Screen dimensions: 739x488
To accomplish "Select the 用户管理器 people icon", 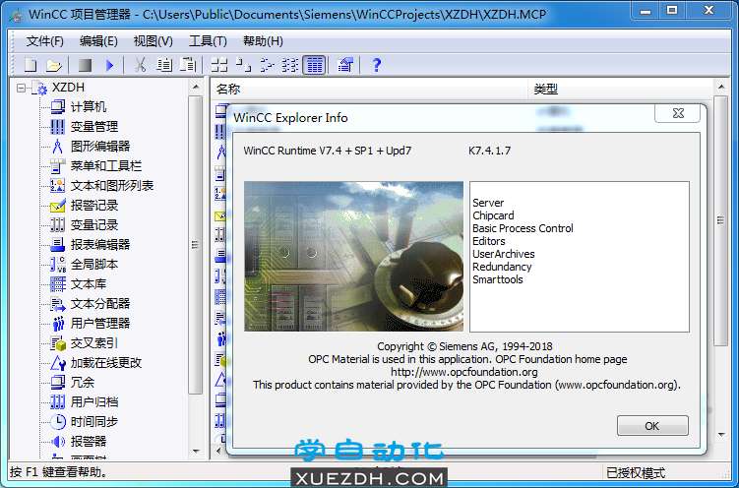I will point(57,324).
